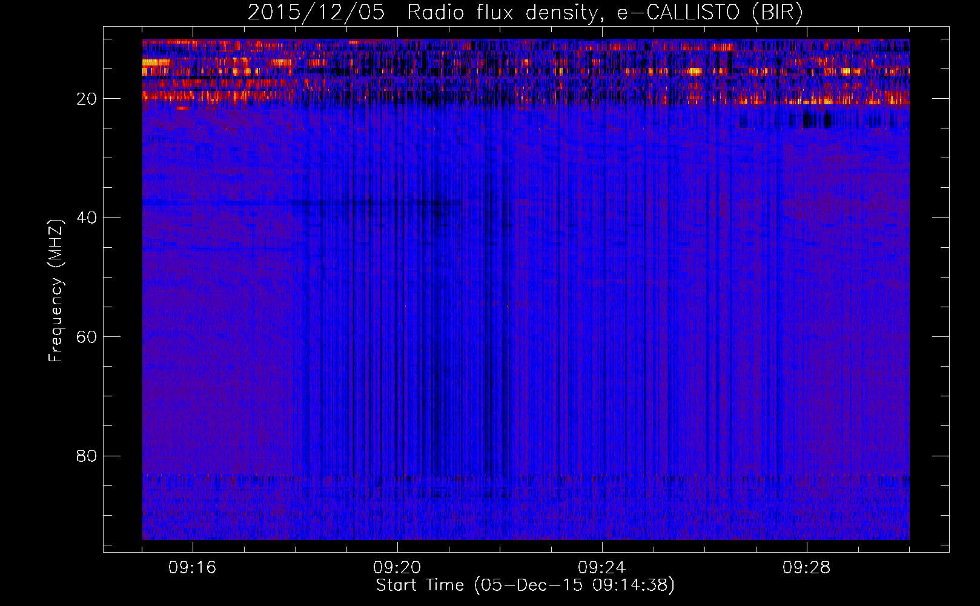The height and width of the screenshot is (606, 980).
Task: Click the y-axis label "Frequency (MHZ)"
Action: click(x=56, y=291)
